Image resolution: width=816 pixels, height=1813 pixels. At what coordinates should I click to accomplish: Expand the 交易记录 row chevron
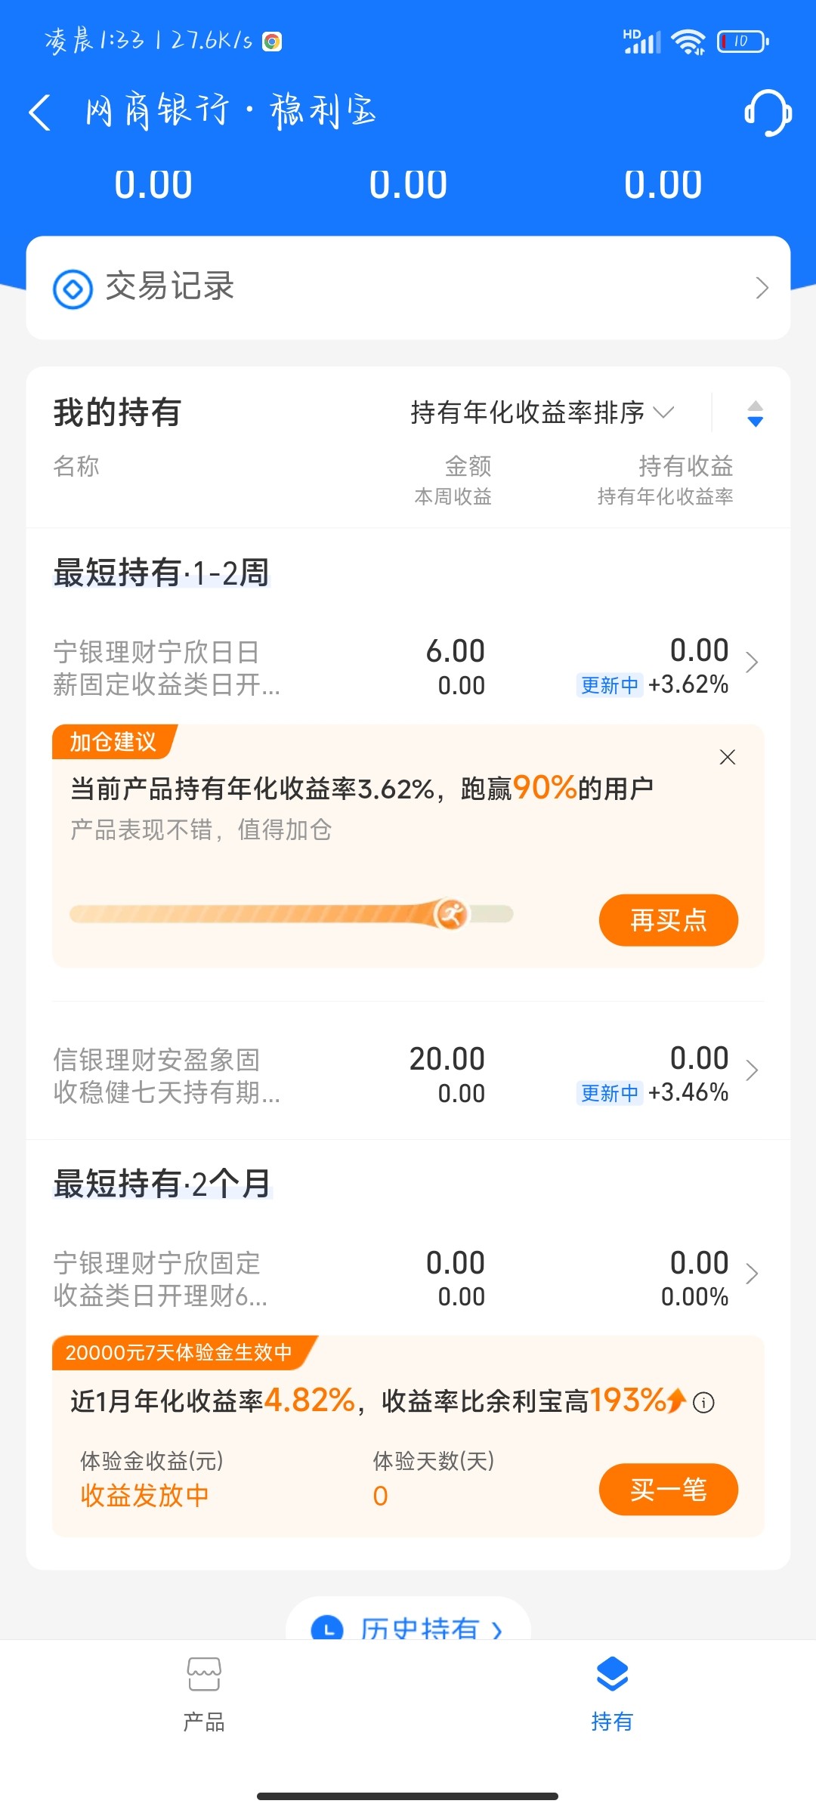pos(762,288)
